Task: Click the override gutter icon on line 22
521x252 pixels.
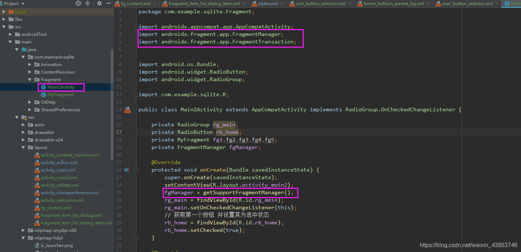Action: click(x=126, y=170)
